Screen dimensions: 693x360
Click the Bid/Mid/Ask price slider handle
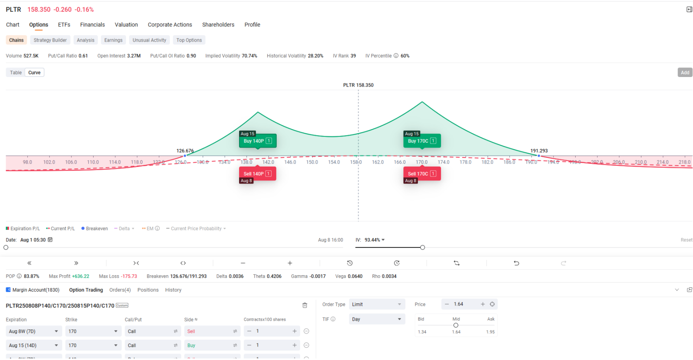pyautogui.click(x=456, y=325)
